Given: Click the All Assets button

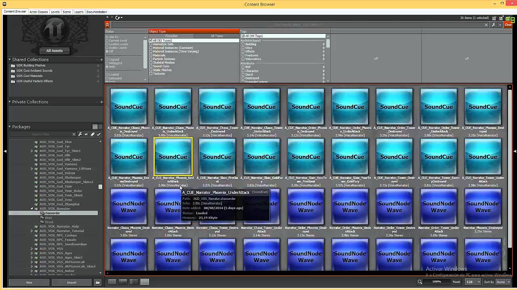Looking at the screenshot, I should point(55,51).
